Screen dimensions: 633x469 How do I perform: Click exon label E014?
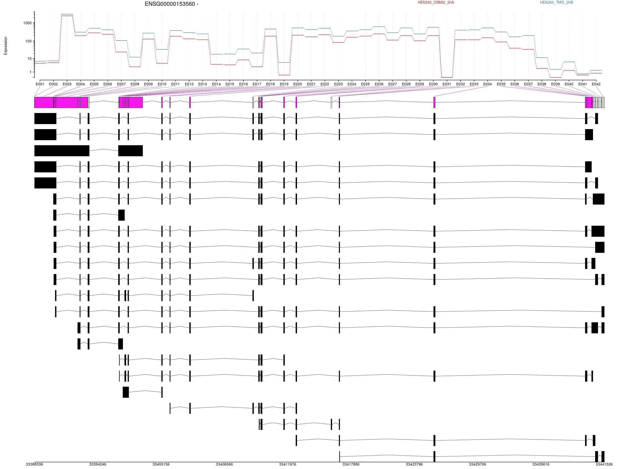coord(216,84)
